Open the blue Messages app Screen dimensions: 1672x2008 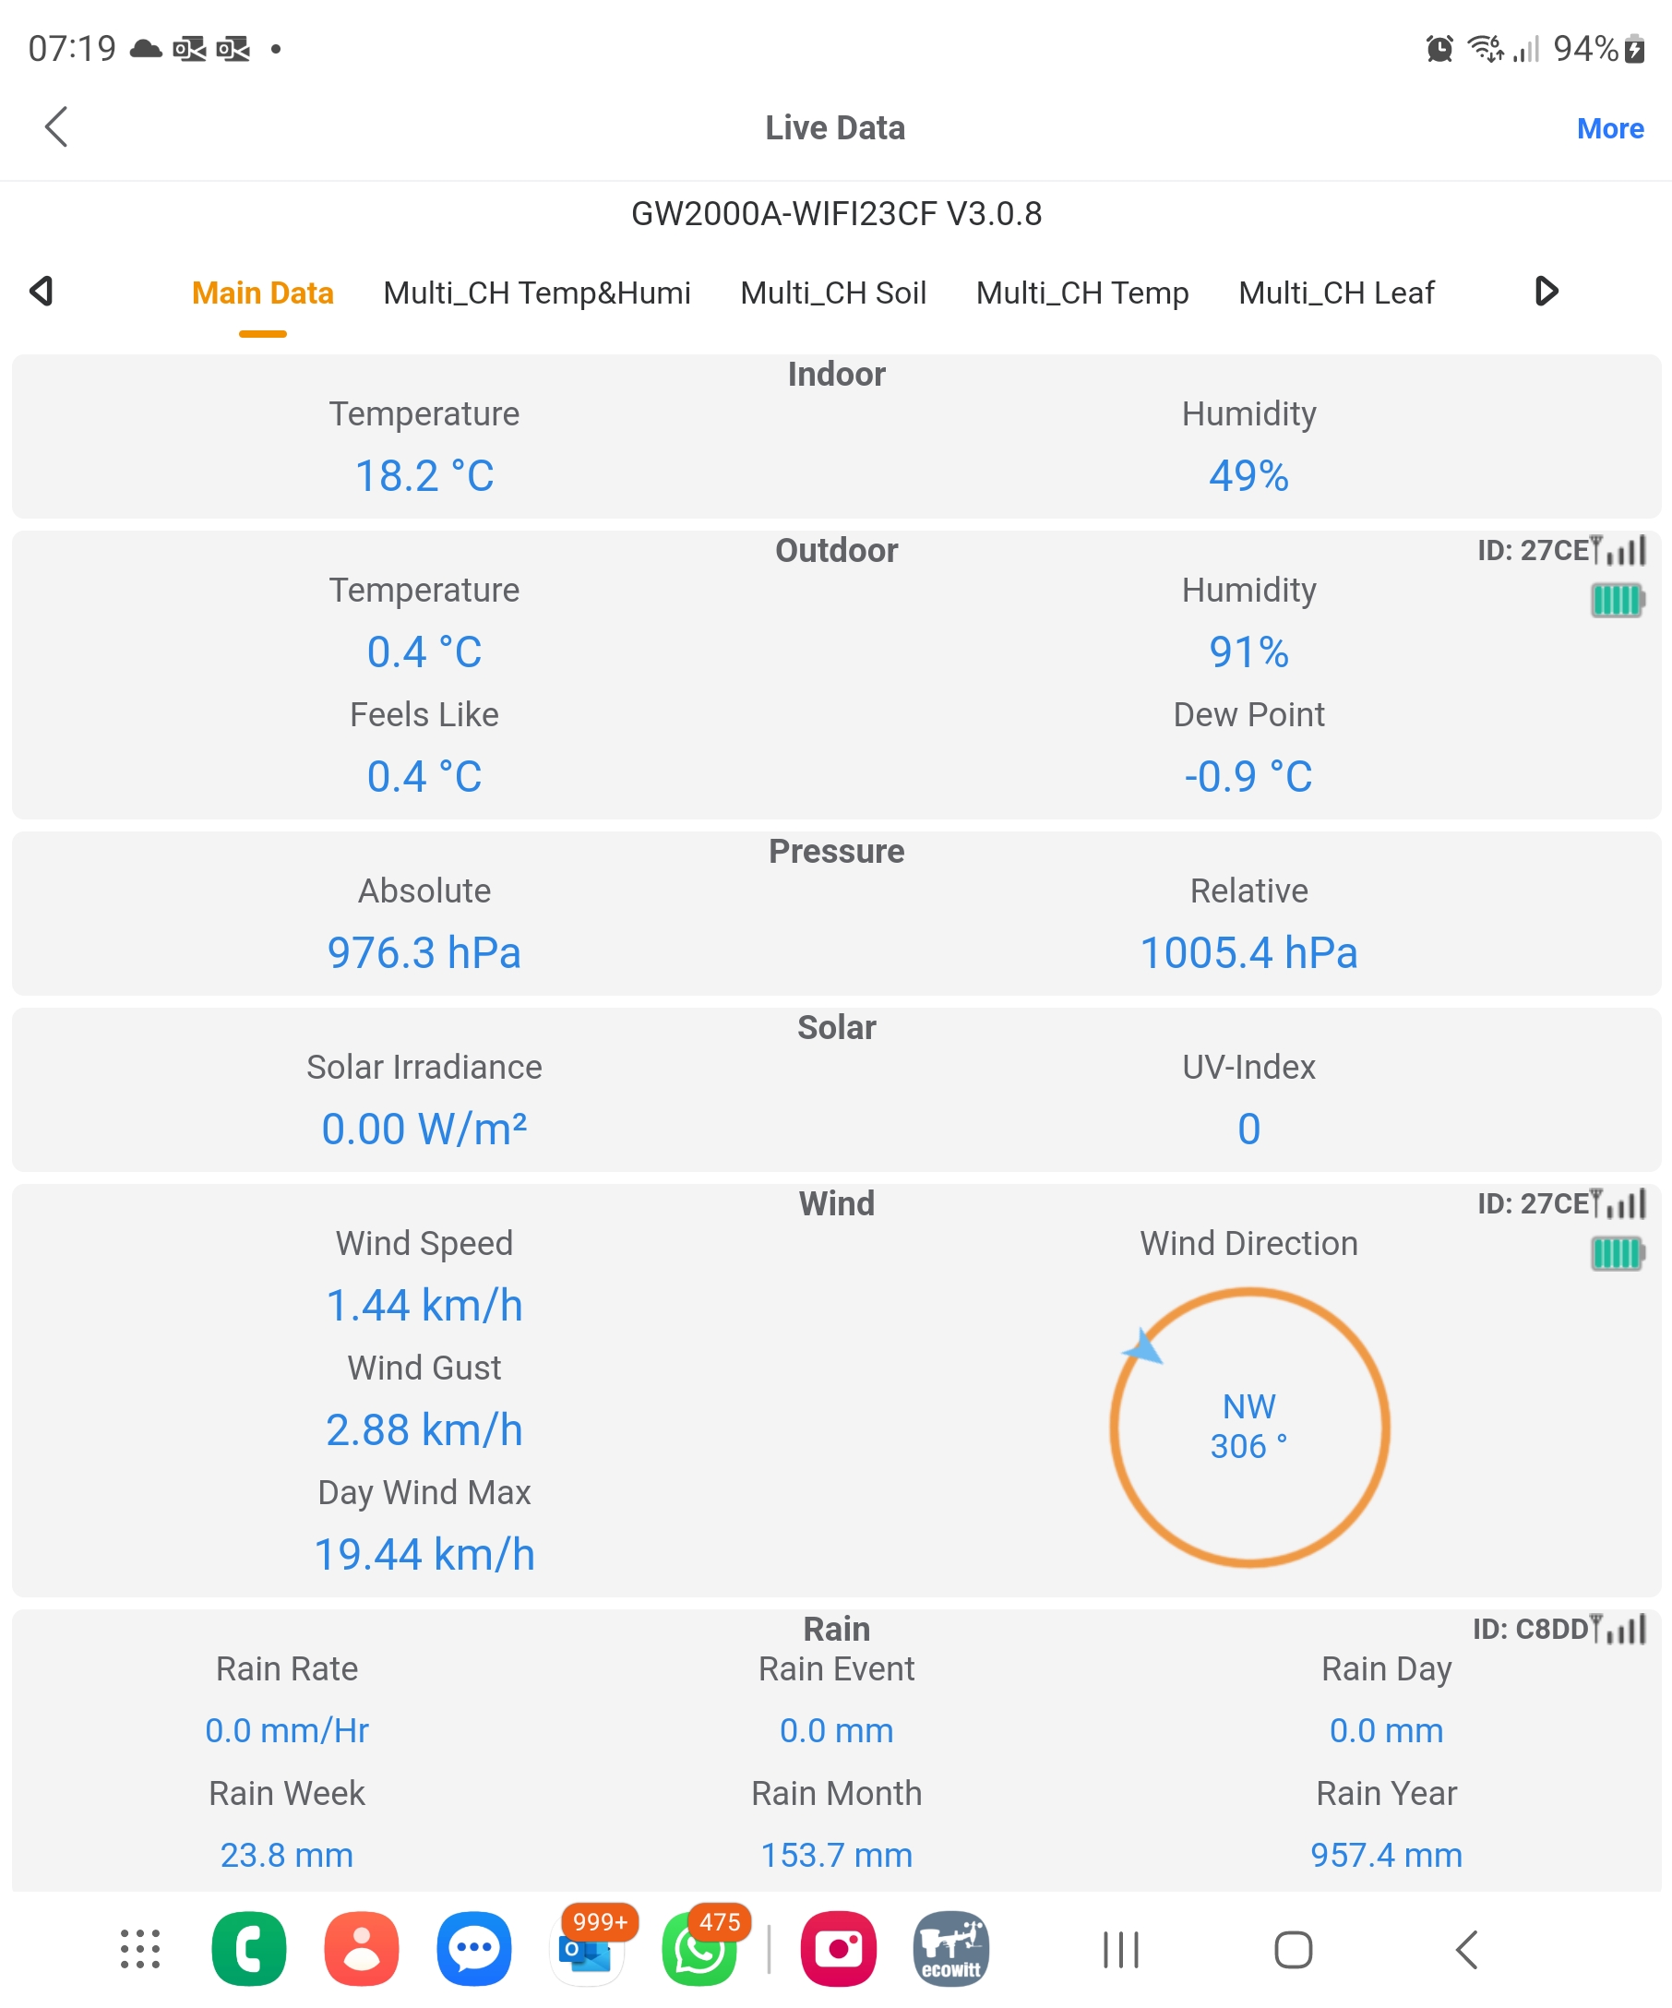474,1949
